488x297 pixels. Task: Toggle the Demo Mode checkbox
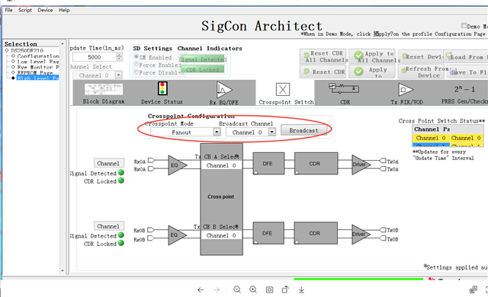click(x=464, y=25)
